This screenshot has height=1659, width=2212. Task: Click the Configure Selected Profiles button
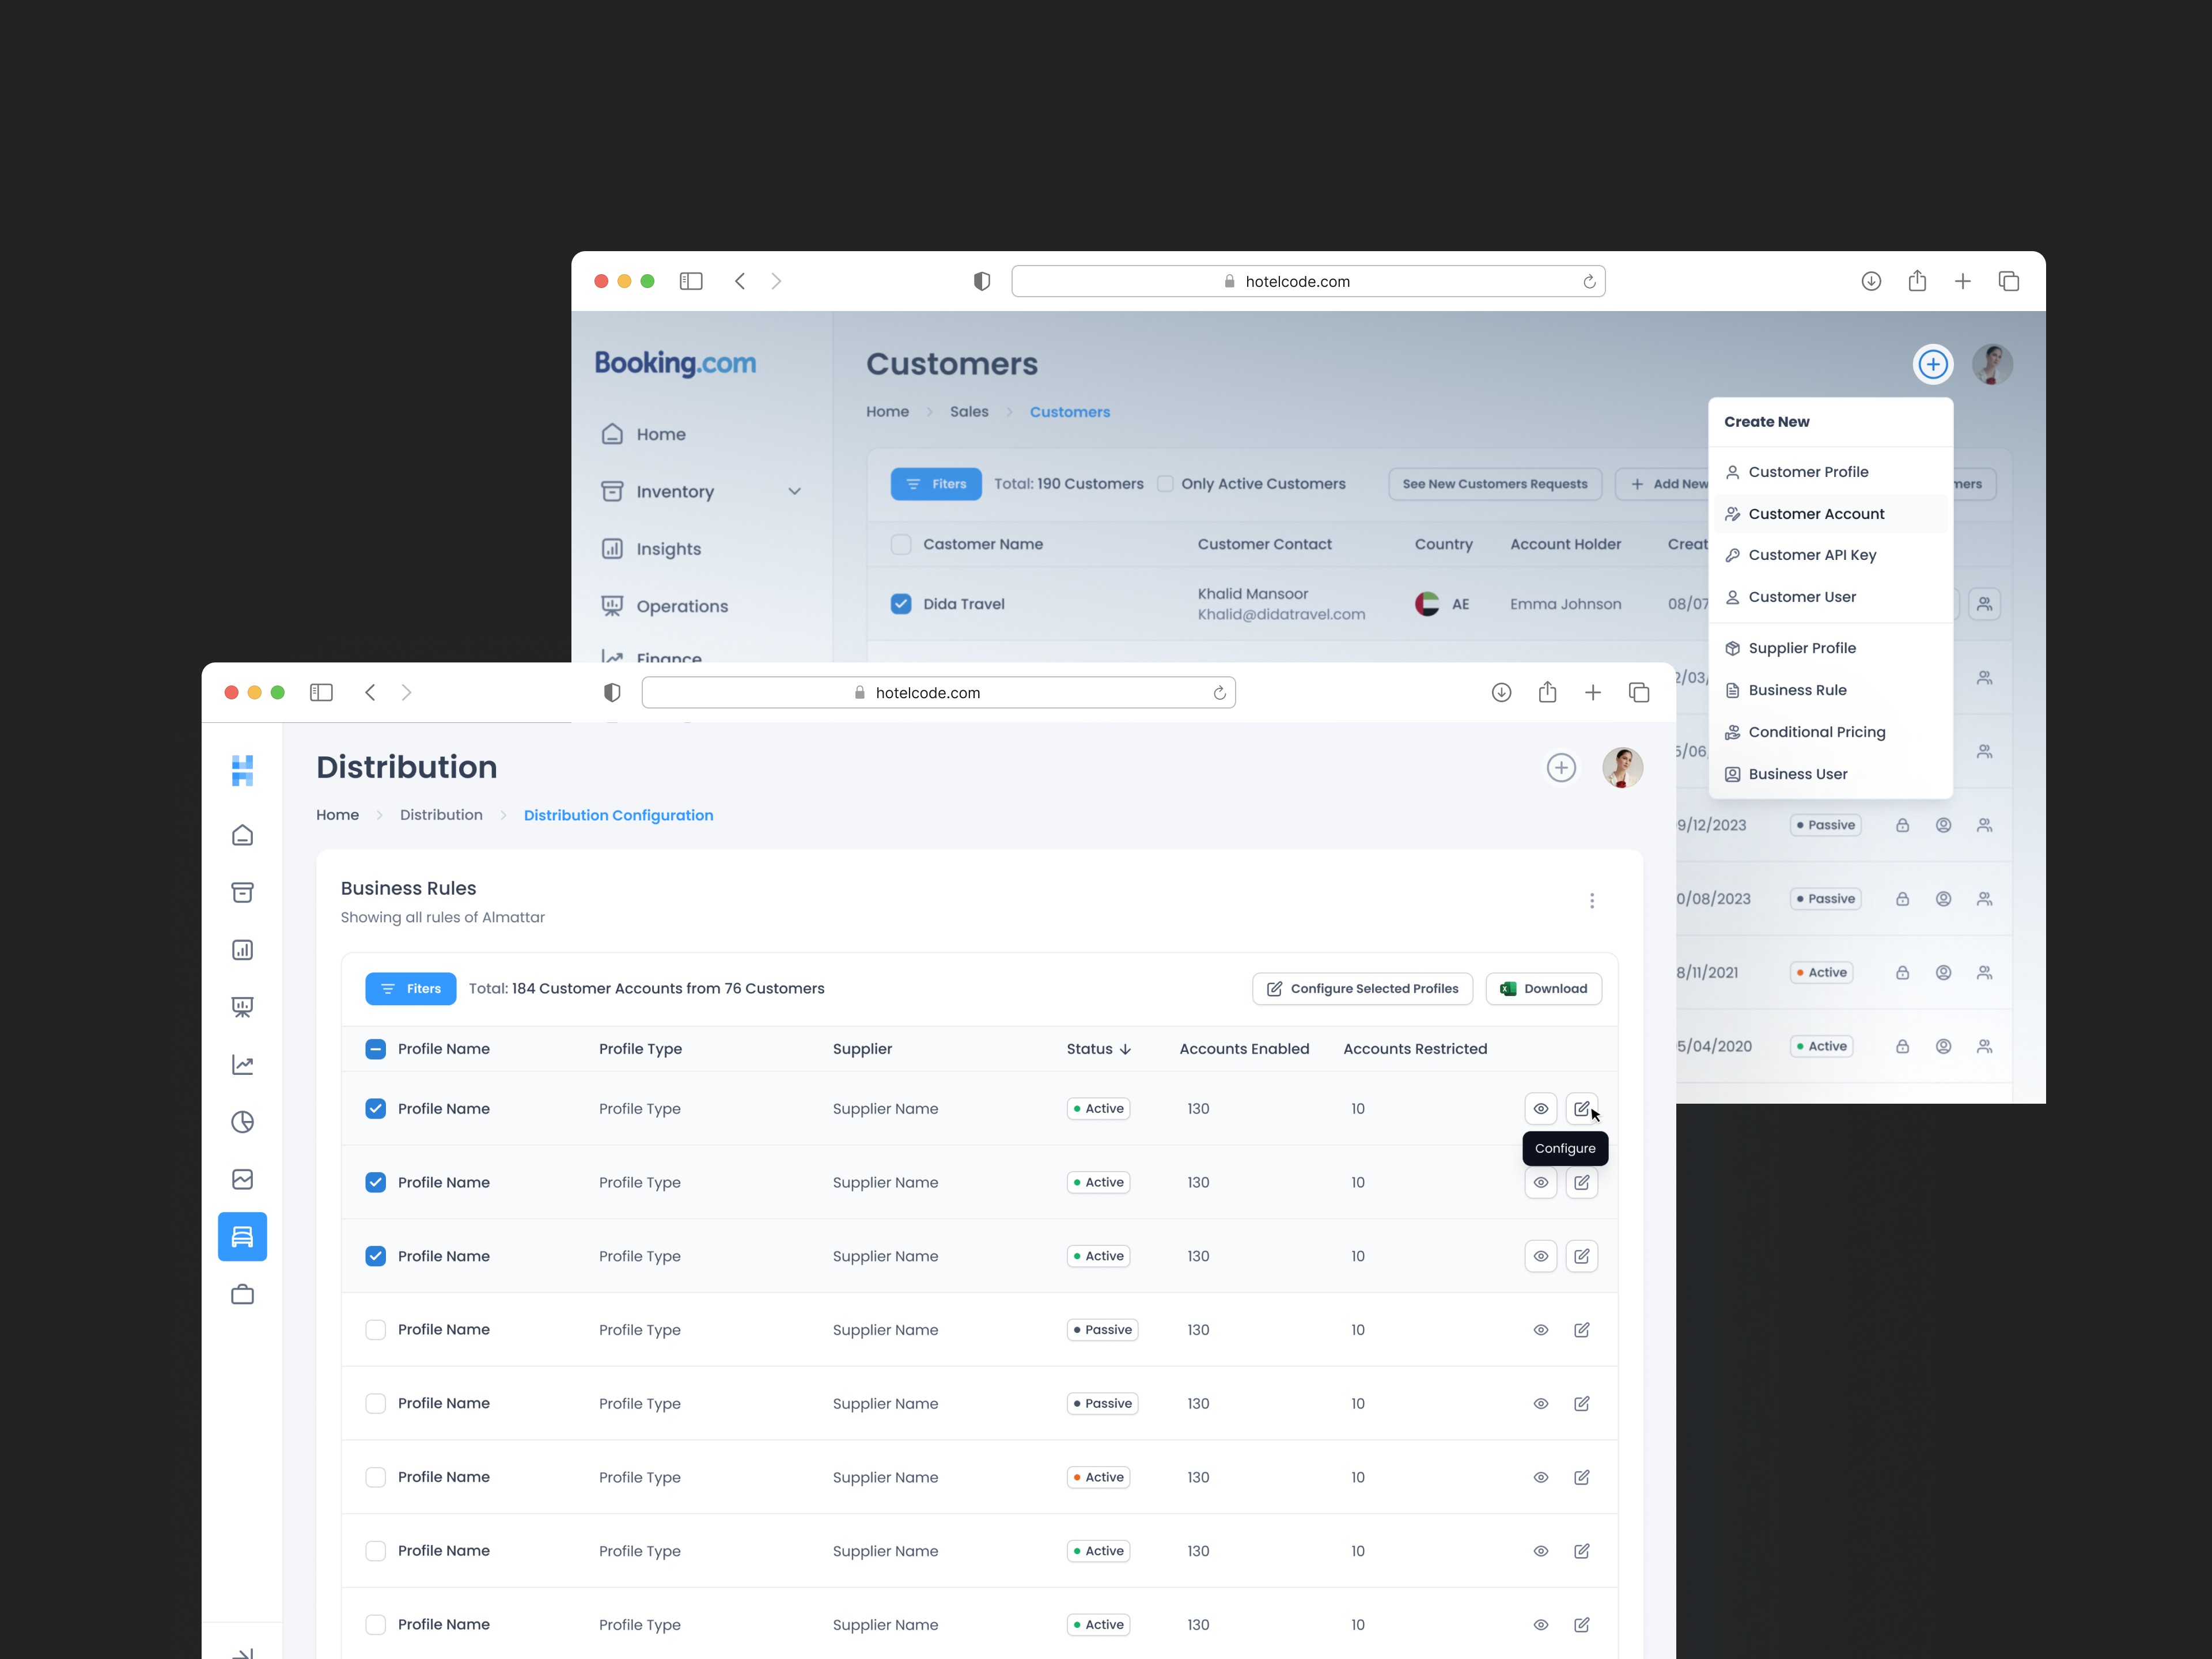pos(1362,988)
